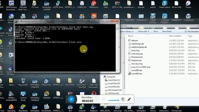Click the cmd window scrollbar up arrow
199x112 pixels.
click(117, 26)
